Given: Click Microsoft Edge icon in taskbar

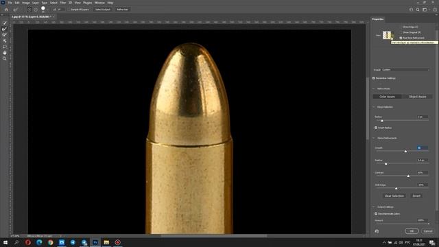Looking at the screenshot, I should point(39,242).
